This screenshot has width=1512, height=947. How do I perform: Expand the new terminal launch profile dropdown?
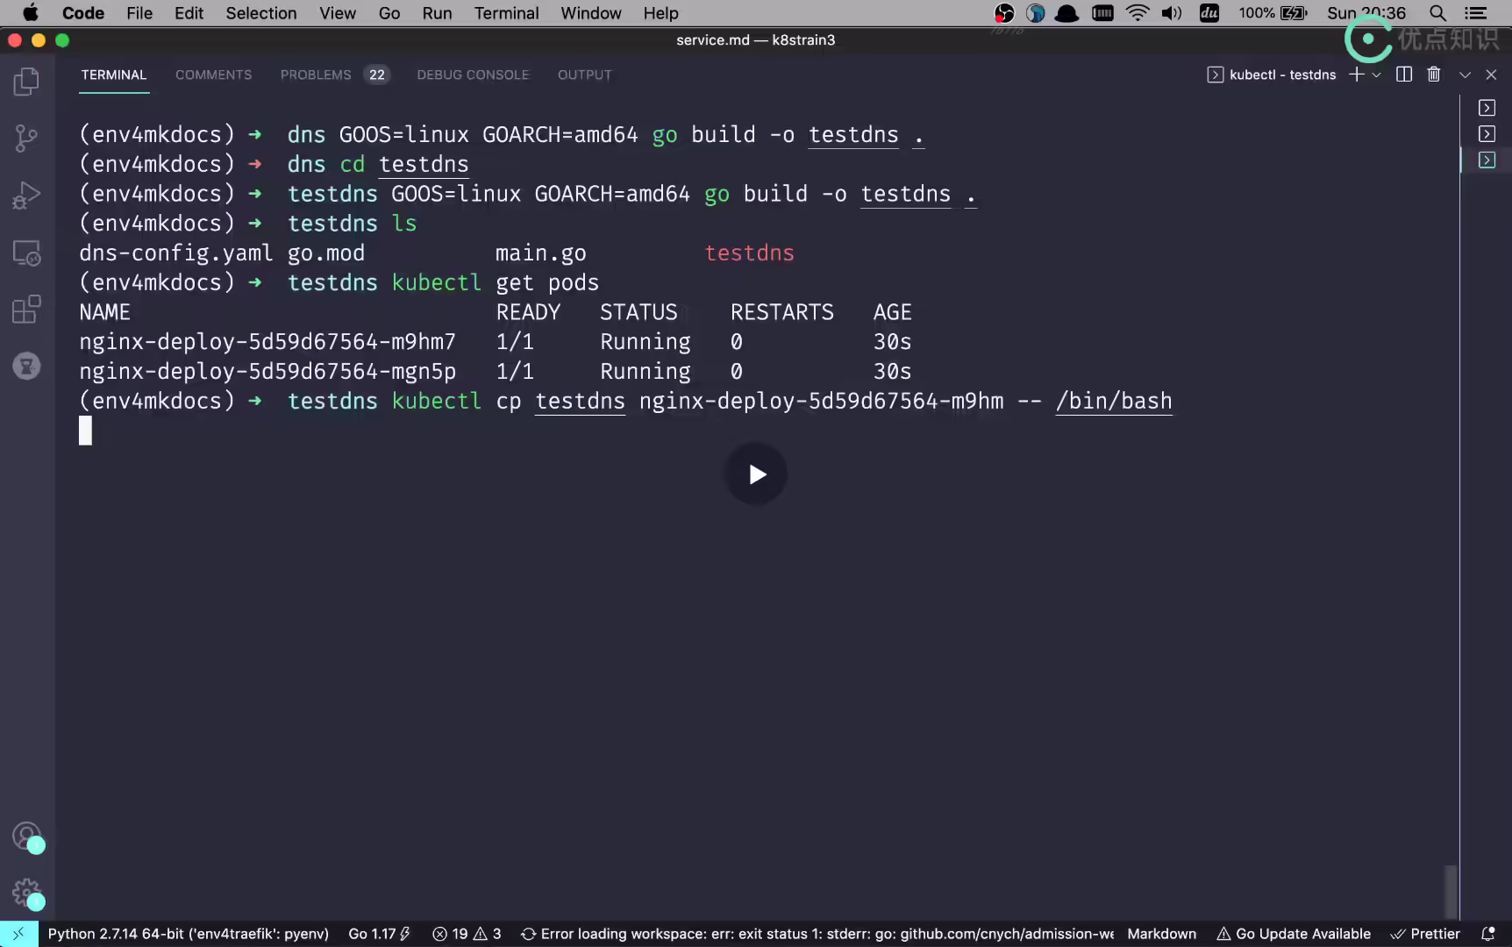pyautogui.click(x=1377, y=75)
